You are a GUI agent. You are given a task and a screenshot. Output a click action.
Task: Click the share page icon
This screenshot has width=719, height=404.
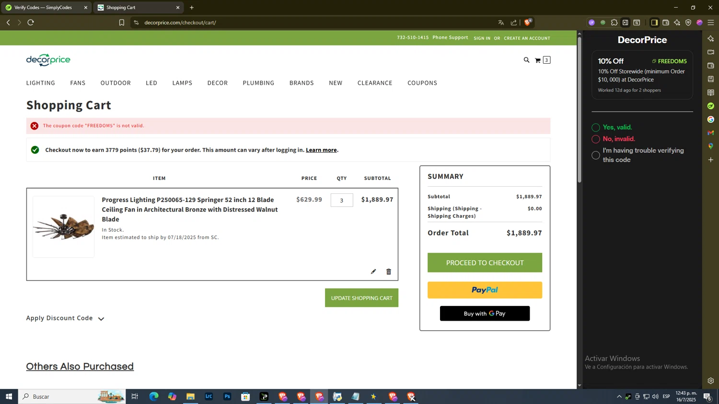pos(514,22)
